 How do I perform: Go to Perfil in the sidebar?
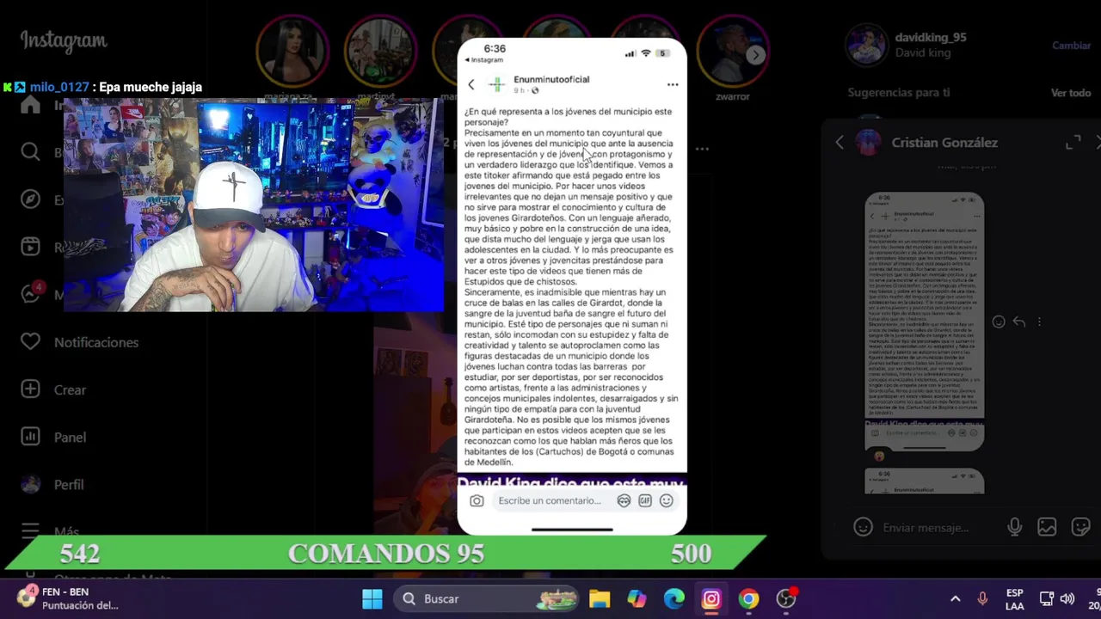[x=52, y=484]
